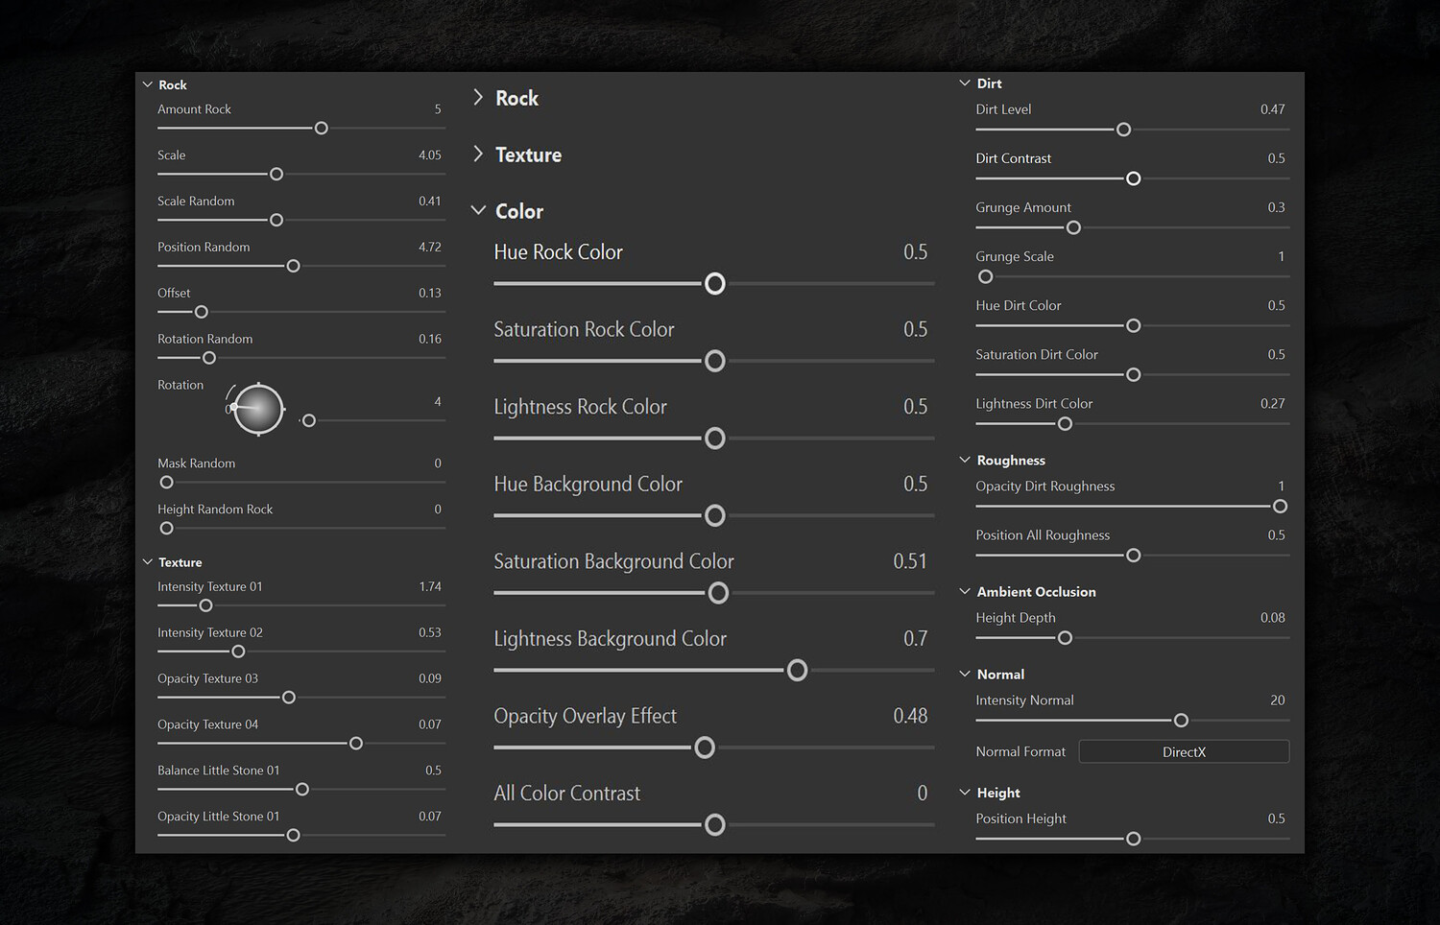The height and width of the screenshot is (925, 1440).
Task: Click the Dirt Level value 0.47
Action: click(1273, 109)
